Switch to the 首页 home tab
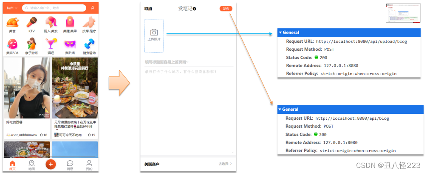 (x=12, y=165)
